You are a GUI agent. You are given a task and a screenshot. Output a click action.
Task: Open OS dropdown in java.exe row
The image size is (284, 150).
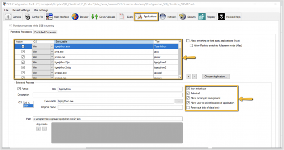click(x=52, y=52)
